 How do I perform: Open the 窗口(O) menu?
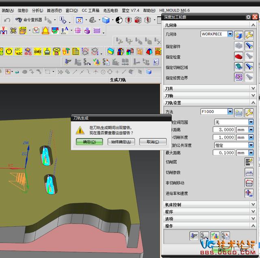[x=71, y=11]
